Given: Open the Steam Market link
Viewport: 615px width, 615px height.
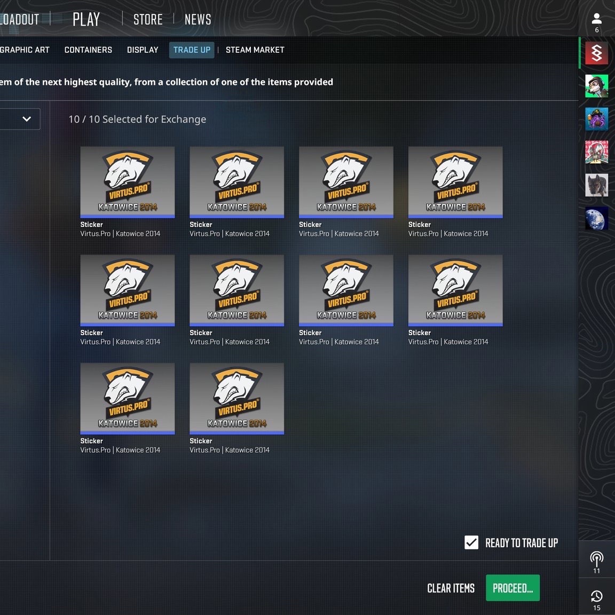Looking at the screenshot, I should (255, 50).
